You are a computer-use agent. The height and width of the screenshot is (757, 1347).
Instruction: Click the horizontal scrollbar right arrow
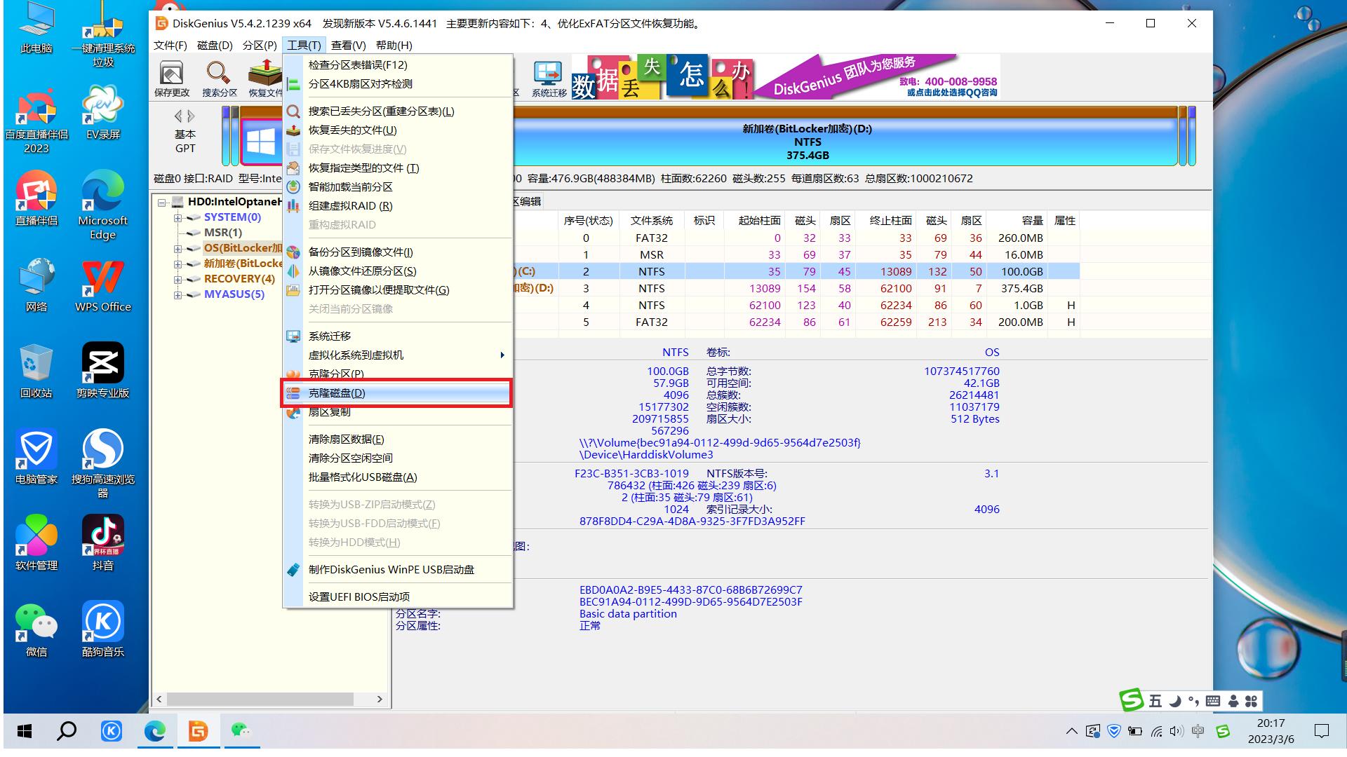click(380, 700)
